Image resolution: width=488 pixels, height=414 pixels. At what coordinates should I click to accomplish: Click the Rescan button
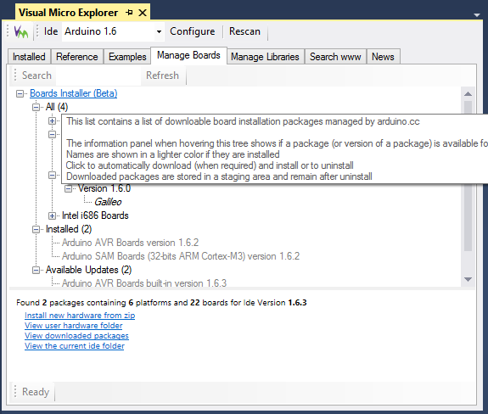(x=244, y=31)
